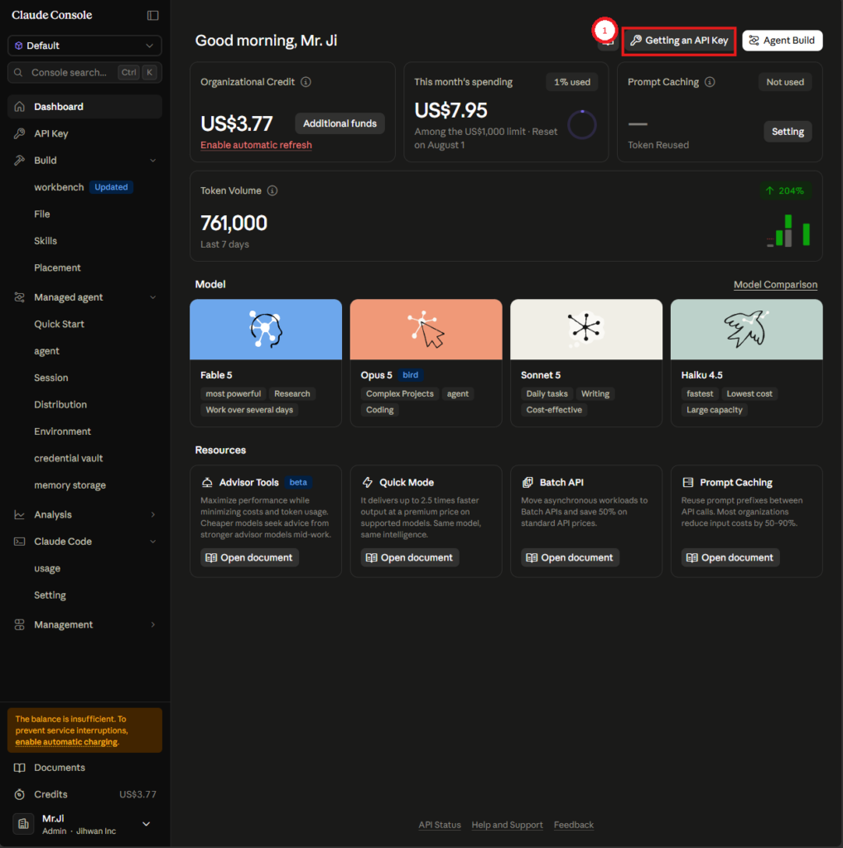Collapse the Build section chevron
This screenshot has height=848, width=843.
click(152, 161)
